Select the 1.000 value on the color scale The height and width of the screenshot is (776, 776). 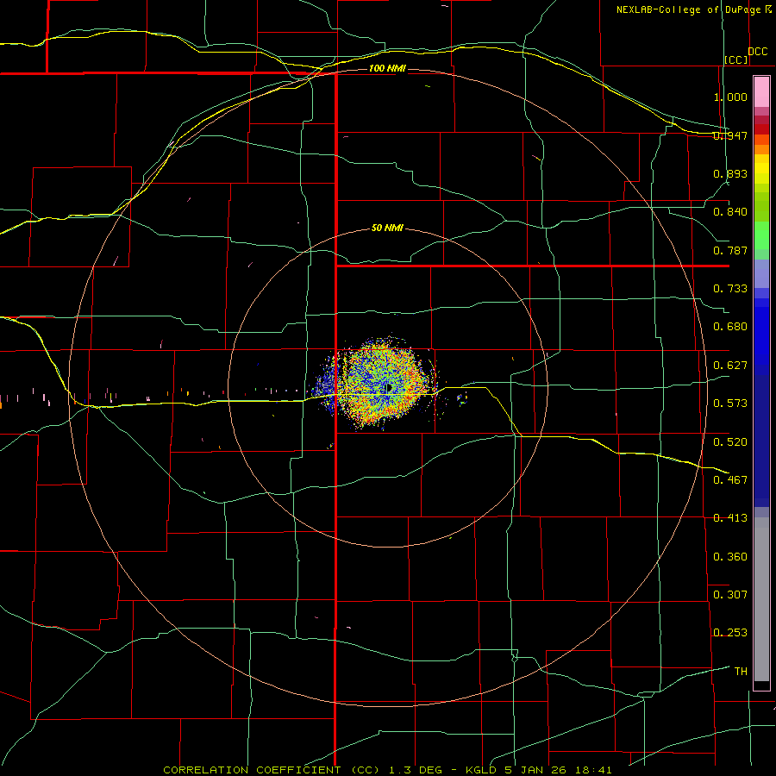(730, 97)
